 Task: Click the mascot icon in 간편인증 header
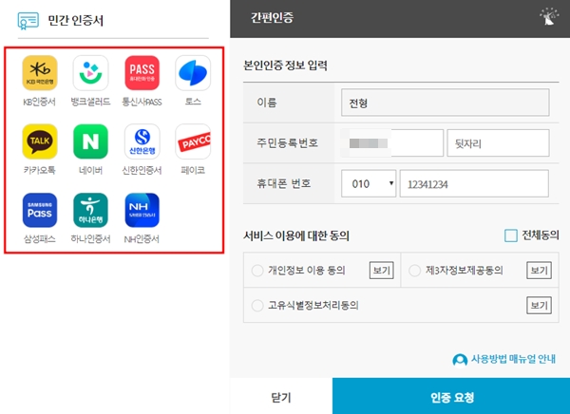point(549,16)
